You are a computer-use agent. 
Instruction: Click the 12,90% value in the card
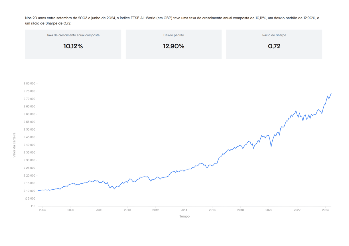point(174,46)
